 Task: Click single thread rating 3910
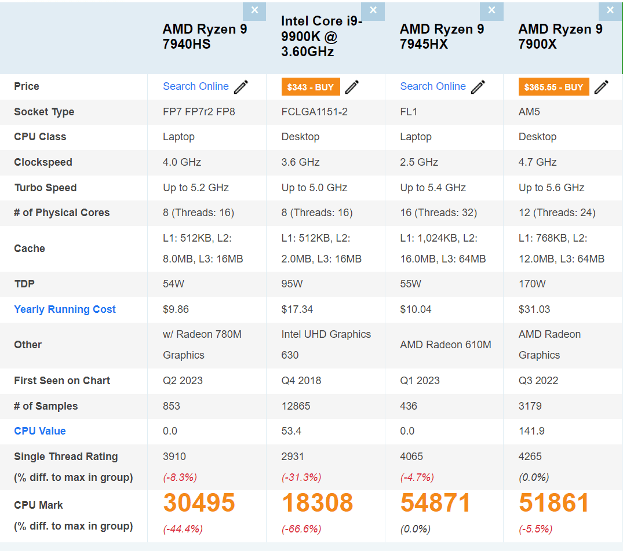tap(174, 457)
